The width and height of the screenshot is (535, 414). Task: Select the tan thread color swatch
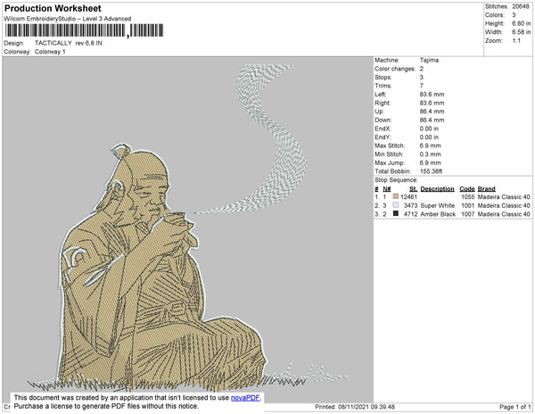coord(395,196)
